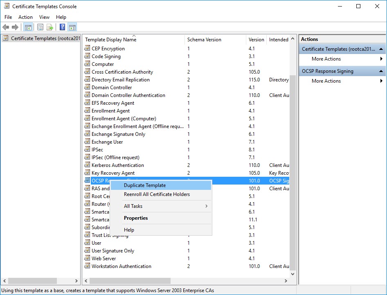Image resolution: width=387 pixels, height=295 pixels.
Task: Click the Properties toolbar icon
Action: (x=40, y=27)
